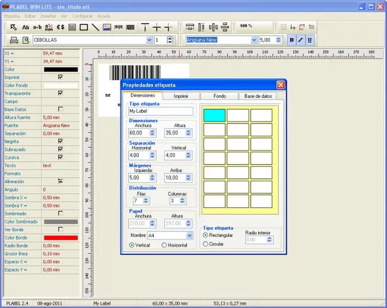
Task: Click the red Color Borde swatch
Action: [60, 237]
